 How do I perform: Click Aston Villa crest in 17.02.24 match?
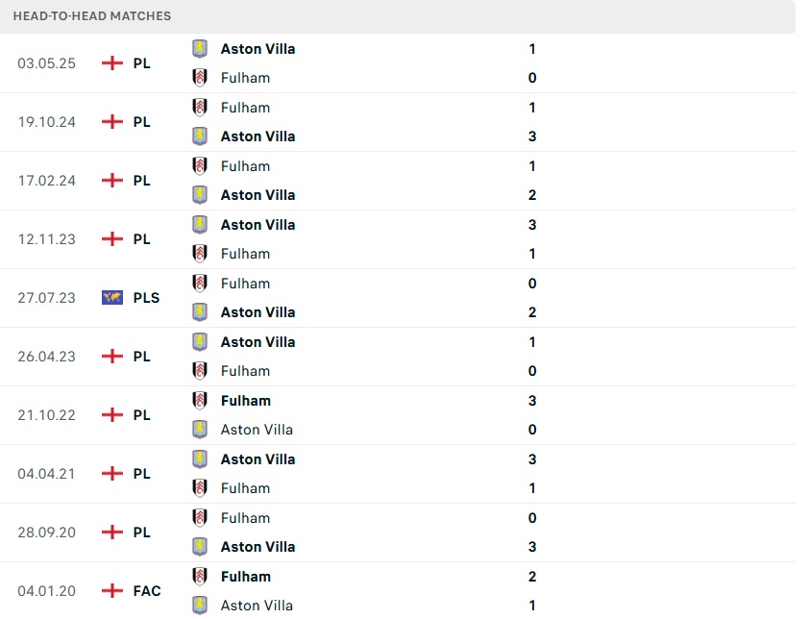point(200,195)
